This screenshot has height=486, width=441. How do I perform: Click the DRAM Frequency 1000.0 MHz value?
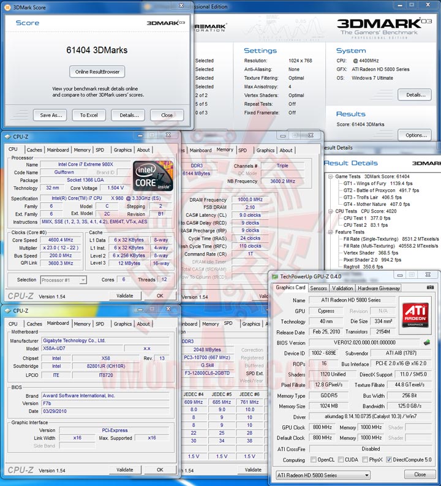tap(250, 200)
